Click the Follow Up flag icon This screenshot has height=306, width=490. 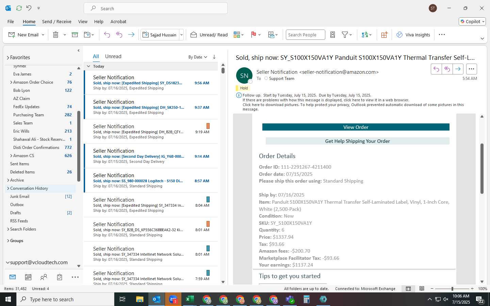(254, 35)
